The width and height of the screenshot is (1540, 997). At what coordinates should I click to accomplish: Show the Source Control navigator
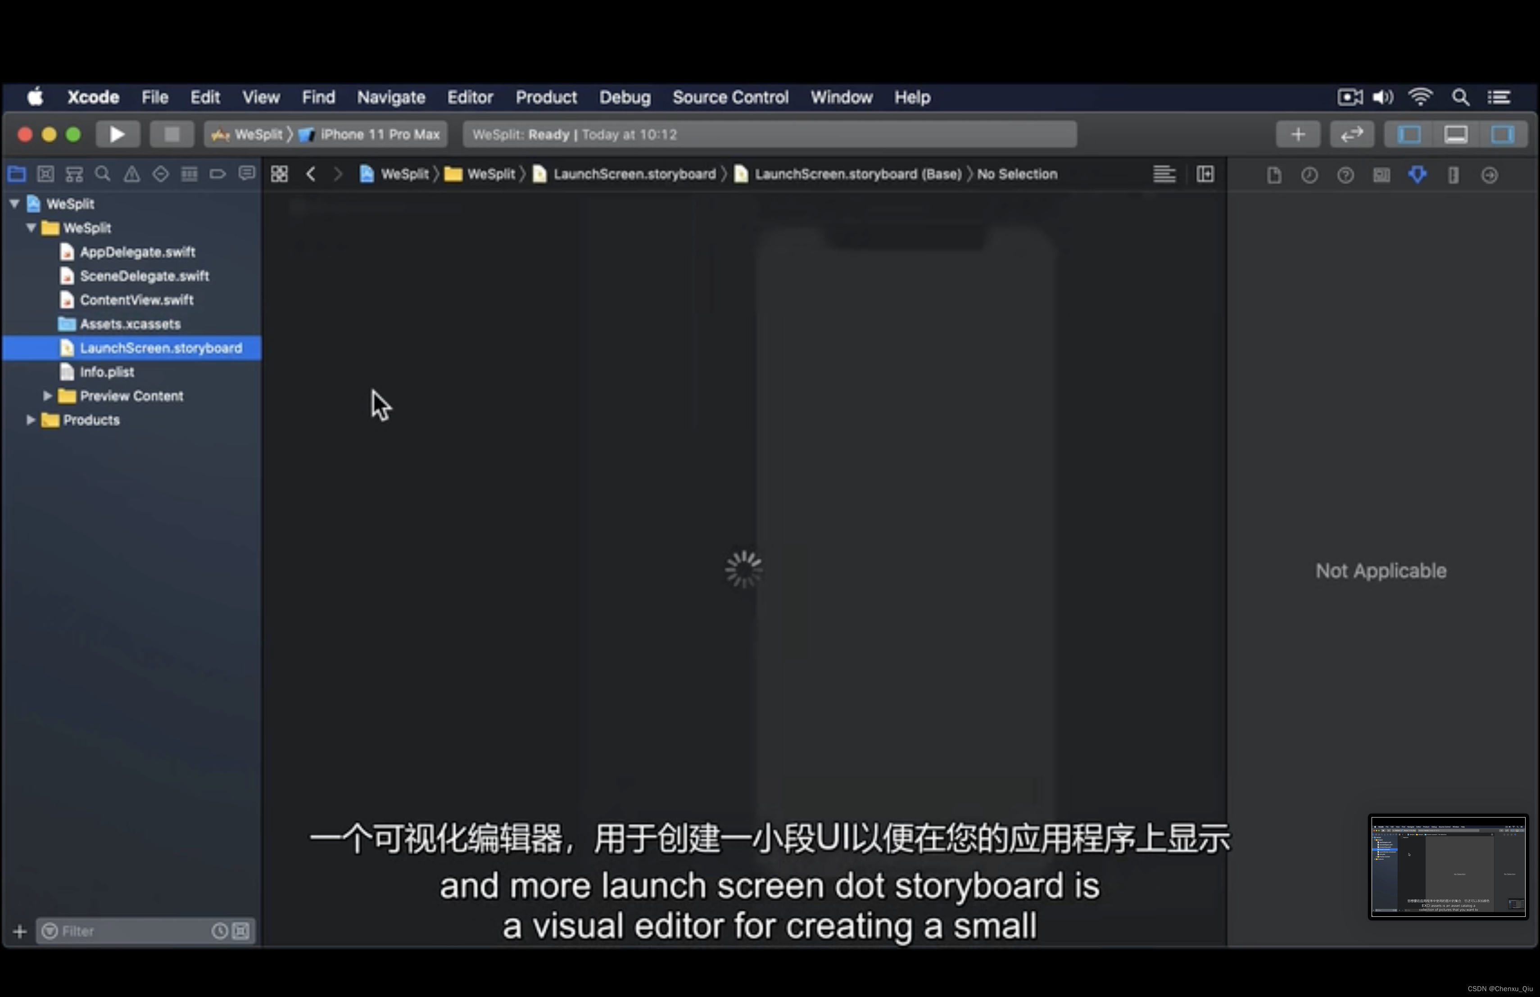tap(45, 174)
